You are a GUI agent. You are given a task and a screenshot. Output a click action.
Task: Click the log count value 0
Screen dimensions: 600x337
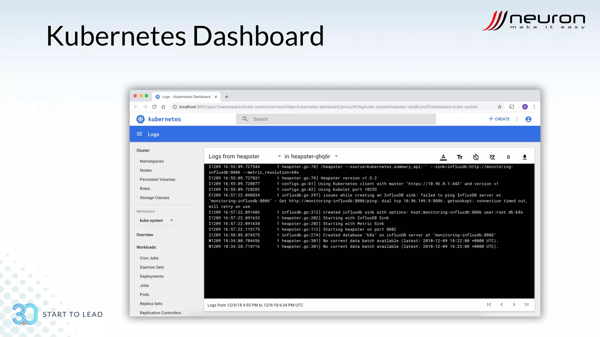tap(508, 157)
